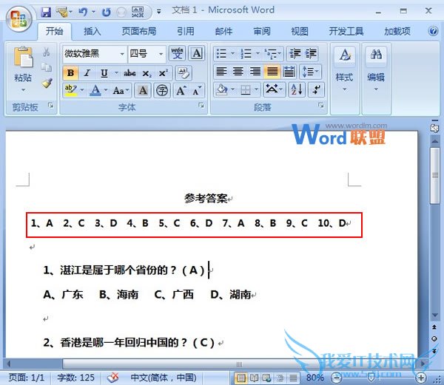The image size is (444, 385).
Task: Open Word help question mark
Action: (x=433, y=31)
